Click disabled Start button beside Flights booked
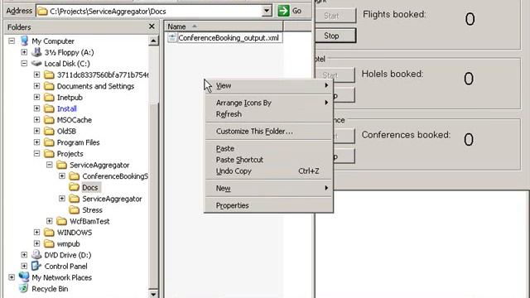Screen dimensions: 530x298 335,16
